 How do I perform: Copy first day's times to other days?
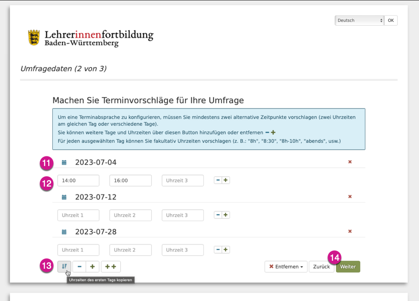click(x=64, y=267)
